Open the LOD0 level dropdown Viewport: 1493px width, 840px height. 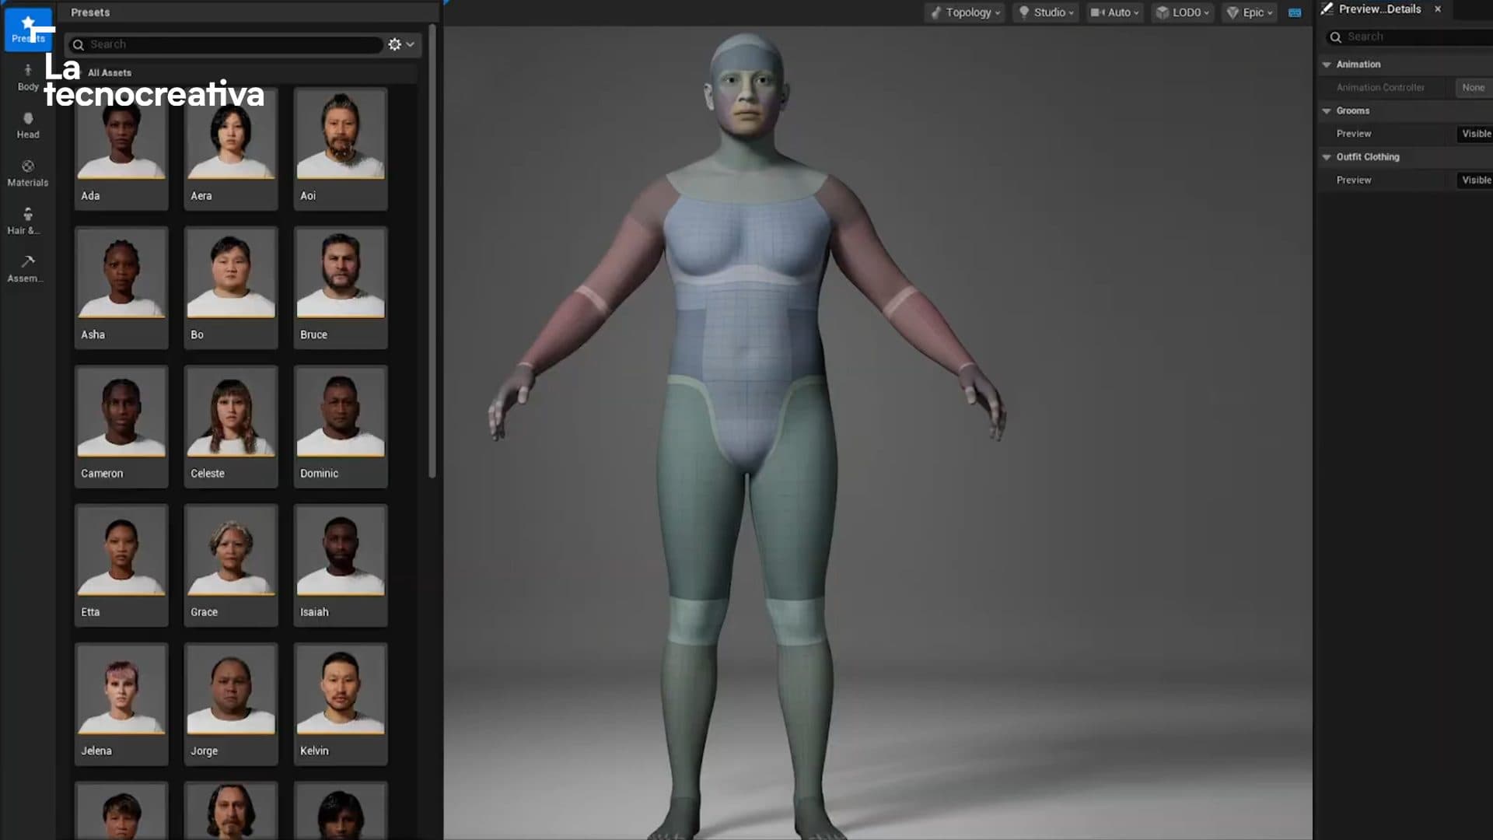pyautogui.click(x=1182, y=12)
